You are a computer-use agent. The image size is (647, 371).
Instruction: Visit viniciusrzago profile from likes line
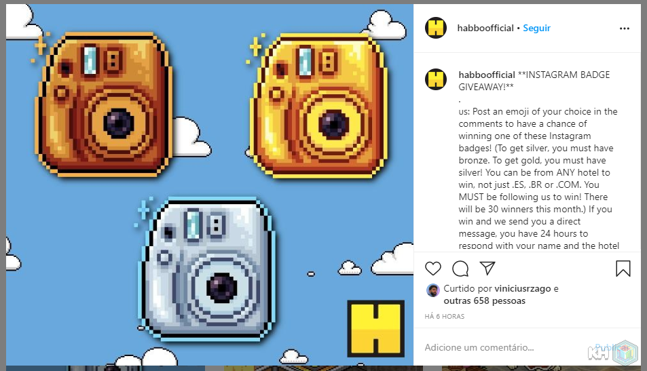click(522, 288)
